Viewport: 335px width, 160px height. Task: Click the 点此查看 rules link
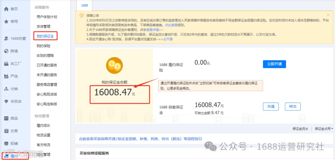click(171, 25)
